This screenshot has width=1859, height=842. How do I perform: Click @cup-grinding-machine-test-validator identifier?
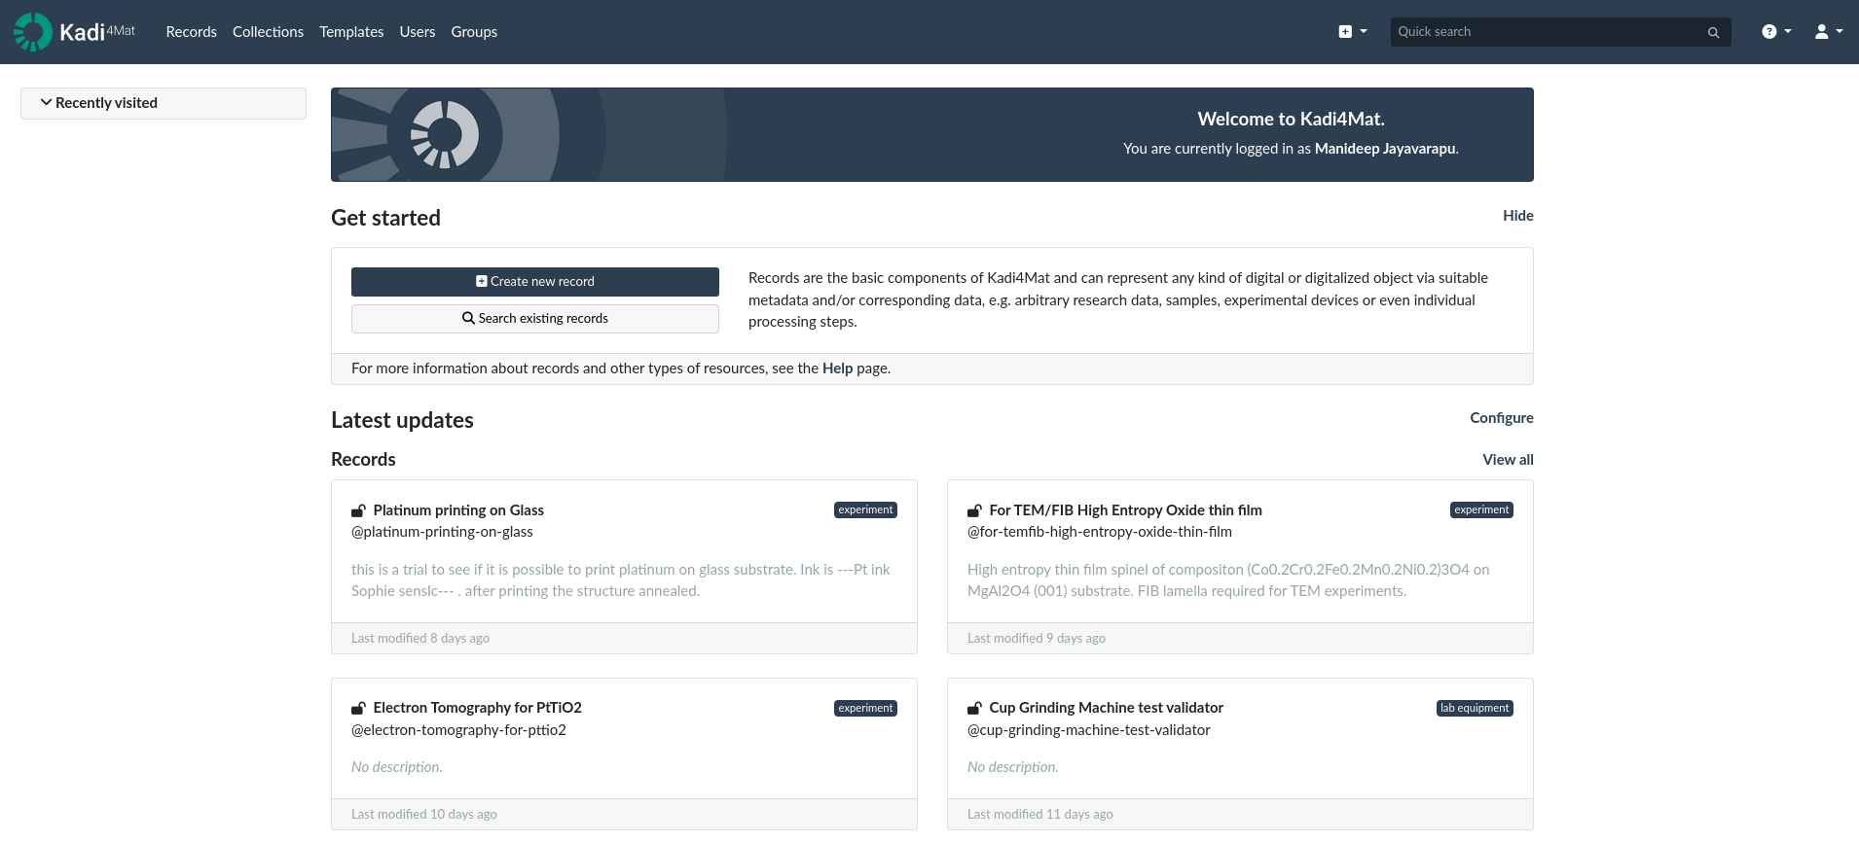(x=1089, y=730)
